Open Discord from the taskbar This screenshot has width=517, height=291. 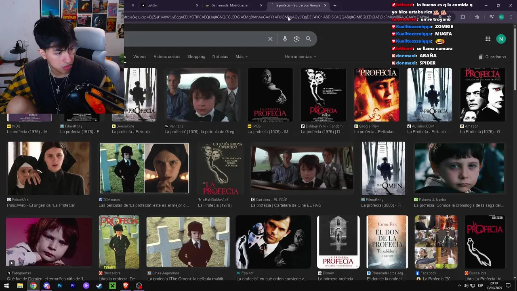pyautogui.click(x=46, y=286)
